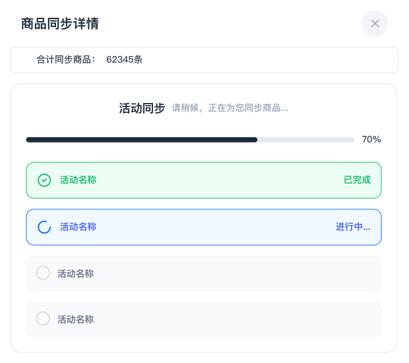Click the 合计同步商品 label
Viewport: 409px width, 363px height.
(66, 59)
